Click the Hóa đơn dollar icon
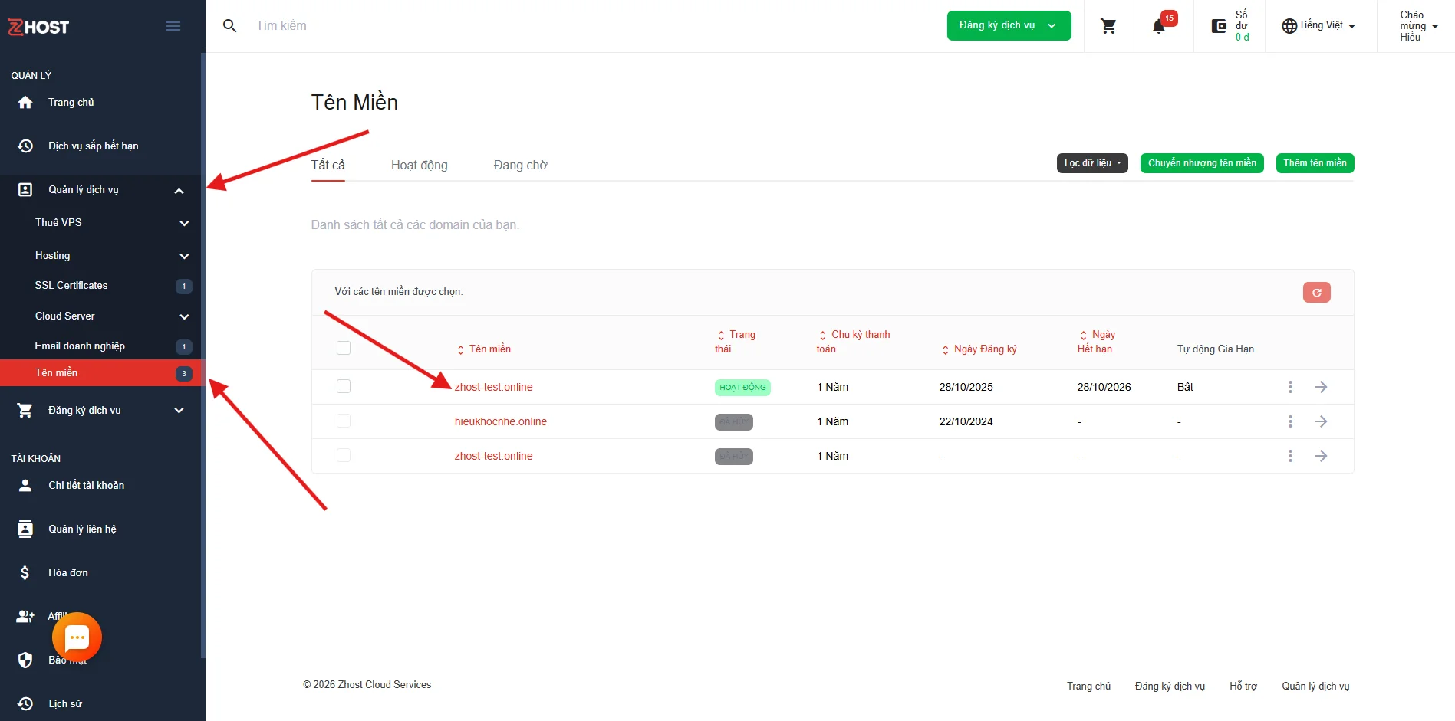This screenshot has width=1455, height=721. 25,572
